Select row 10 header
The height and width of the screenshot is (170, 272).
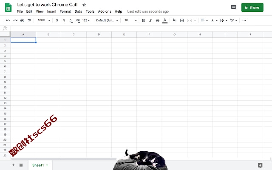5,87
